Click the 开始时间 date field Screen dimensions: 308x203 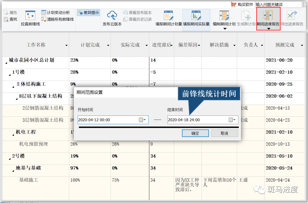tap(113, 120)
